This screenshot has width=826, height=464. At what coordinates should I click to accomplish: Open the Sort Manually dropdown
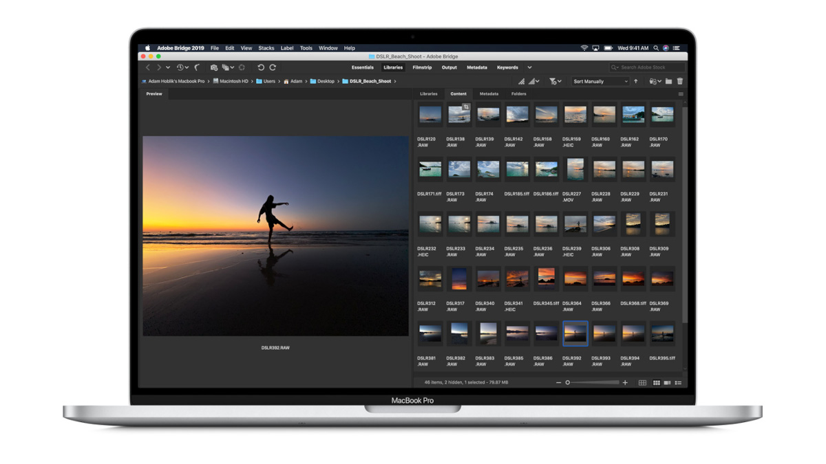coord(600,81)
